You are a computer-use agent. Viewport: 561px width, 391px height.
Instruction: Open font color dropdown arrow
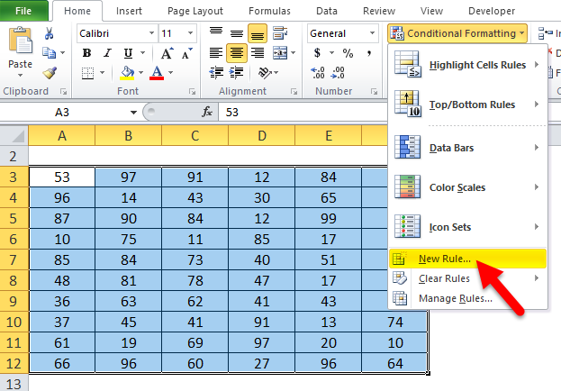171,73
